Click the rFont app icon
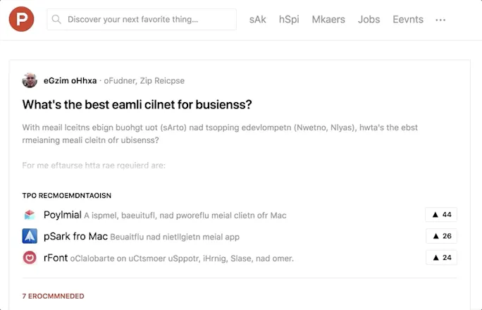The width and height of the screenshot is (482, 310). point(30,257)
